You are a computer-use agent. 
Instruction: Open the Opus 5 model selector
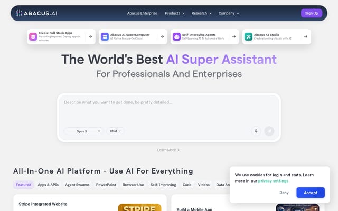coord(83,131)
